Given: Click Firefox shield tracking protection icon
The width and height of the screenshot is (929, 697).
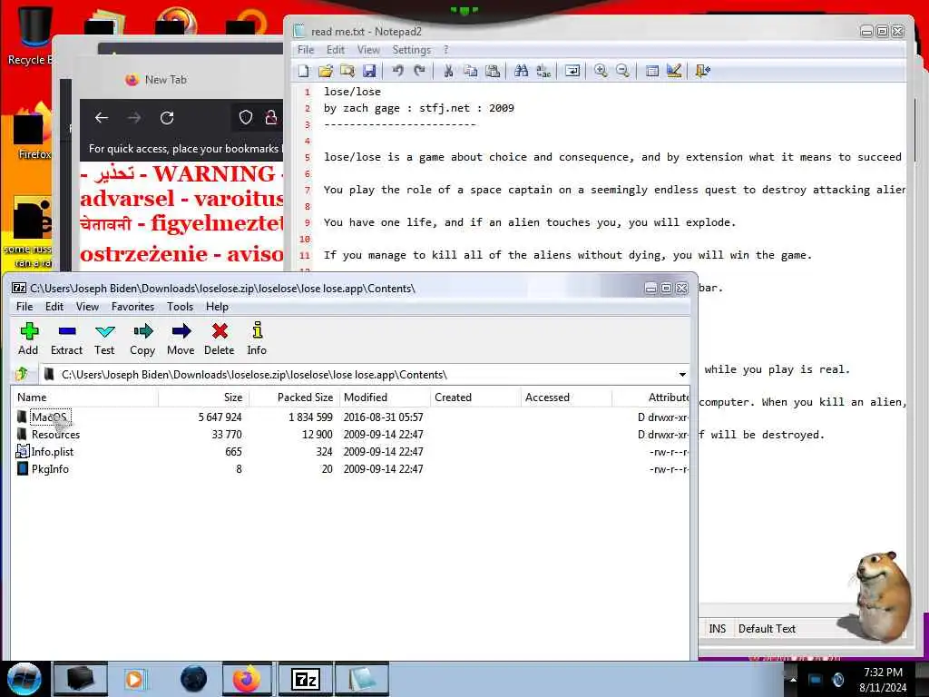Looking at the screenshot, I should [245, 117].
